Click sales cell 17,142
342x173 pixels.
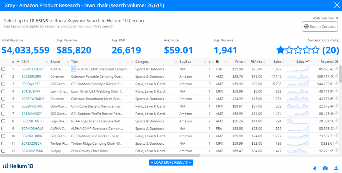[x=276, y=76]
